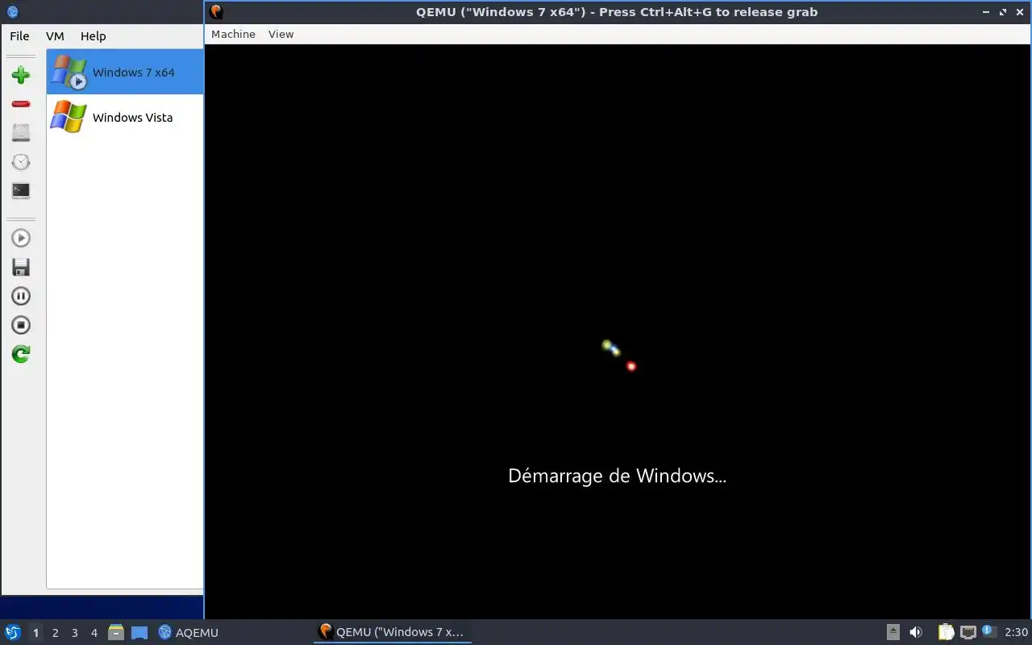Select the Windows Vista virtual machine
This screenshot has height=645, width=1032.
point(125,117)
